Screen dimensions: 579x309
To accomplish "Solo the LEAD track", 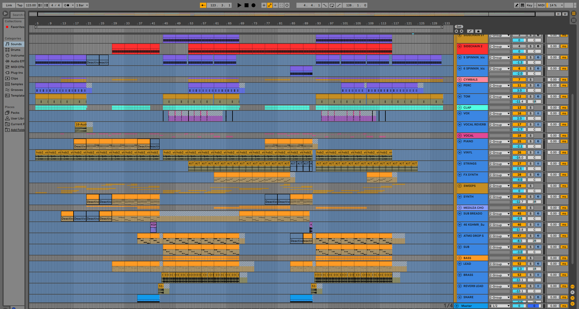I will 530,264.
